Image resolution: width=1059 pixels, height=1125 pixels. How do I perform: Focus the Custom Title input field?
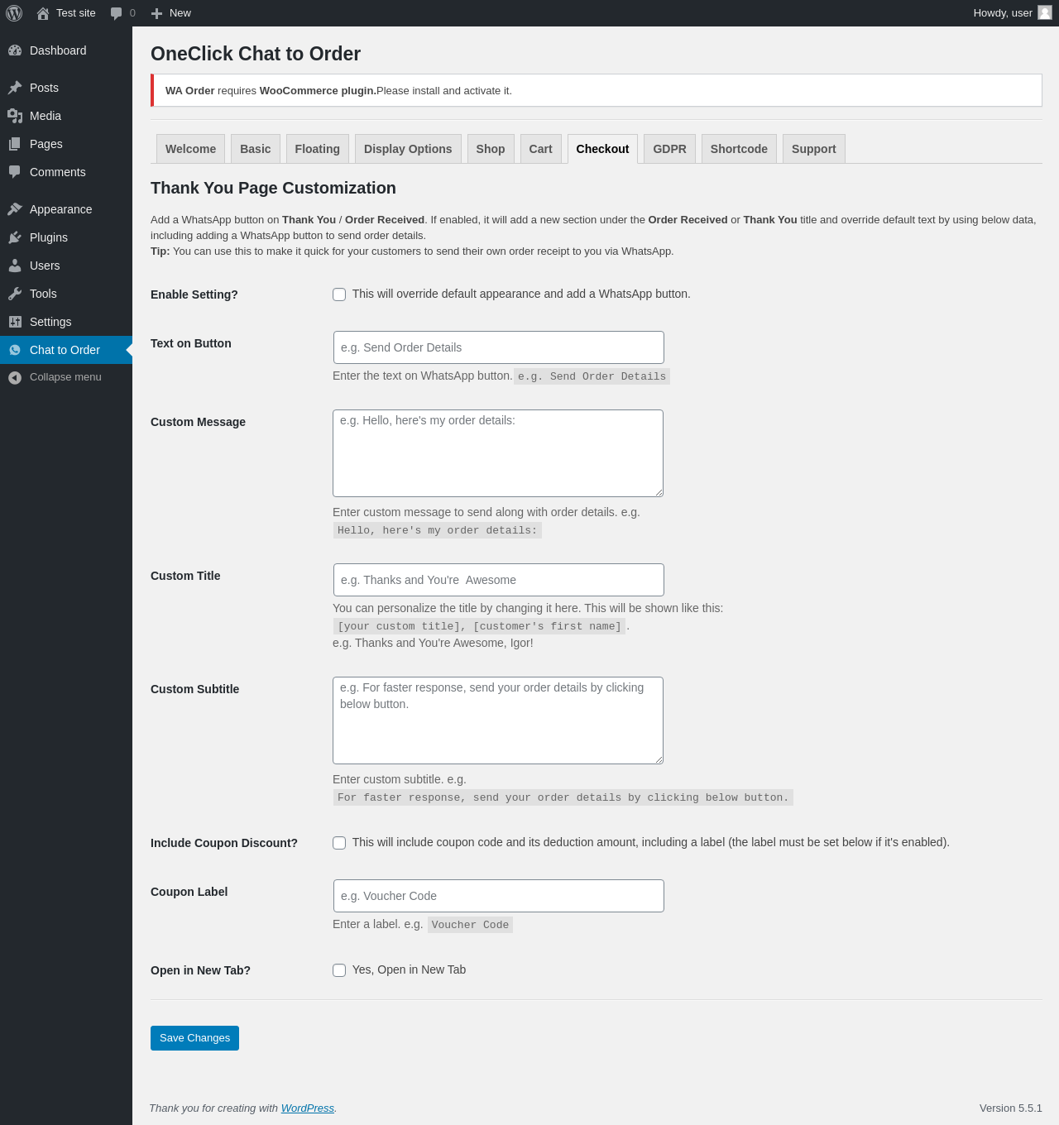(x=498, y=580)
